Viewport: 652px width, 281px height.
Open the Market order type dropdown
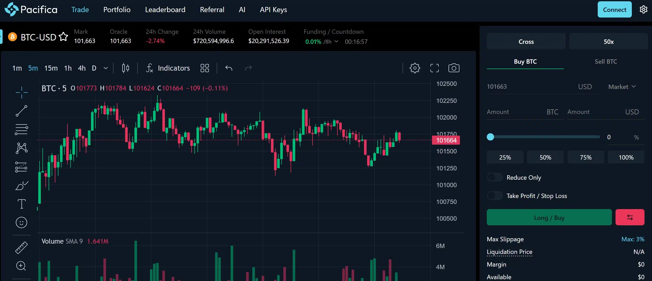click(x=621, y=87)
